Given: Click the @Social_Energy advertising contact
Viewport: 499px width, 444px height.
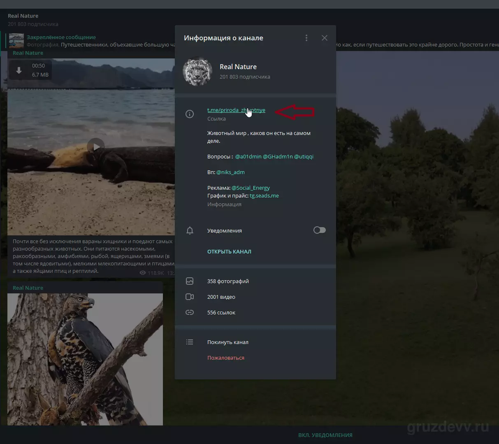Looking at the screenshot, I should pos(251,188).
